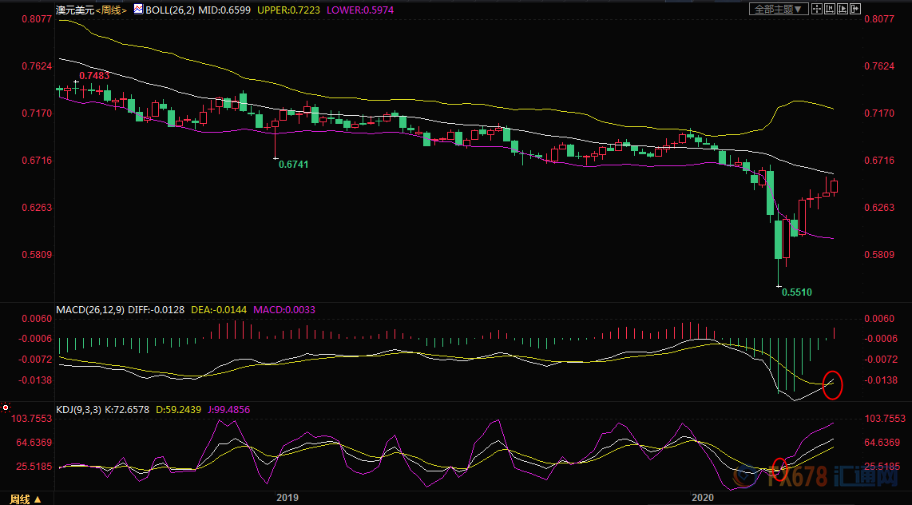912x505 pixels.
Task: Click the 0.5510 lowest price label
Action: [796, 292]
